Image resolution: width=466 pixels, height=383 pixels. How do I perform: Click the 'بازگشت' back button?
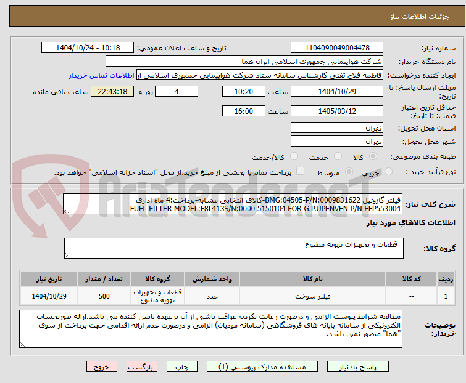(x=142, y=367)
